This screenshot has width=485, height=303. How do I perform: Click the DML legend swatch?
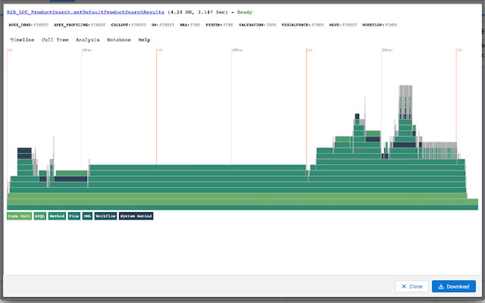tap(87, 216)
